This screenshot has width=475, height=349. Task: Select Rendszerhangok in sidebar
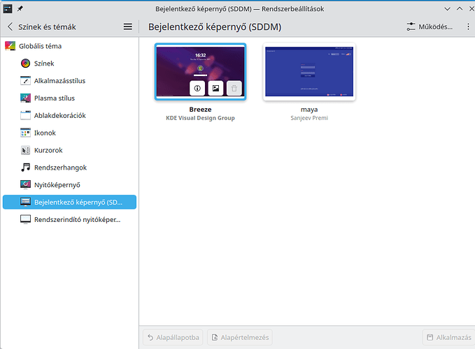(60, 168)
